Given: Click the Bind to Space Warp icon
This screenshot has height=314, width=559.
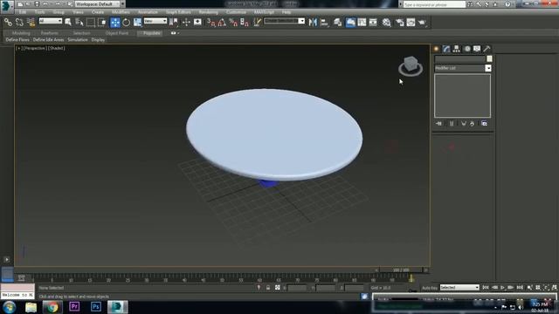Looking at the screenshot, I should [x=31, y=23].
